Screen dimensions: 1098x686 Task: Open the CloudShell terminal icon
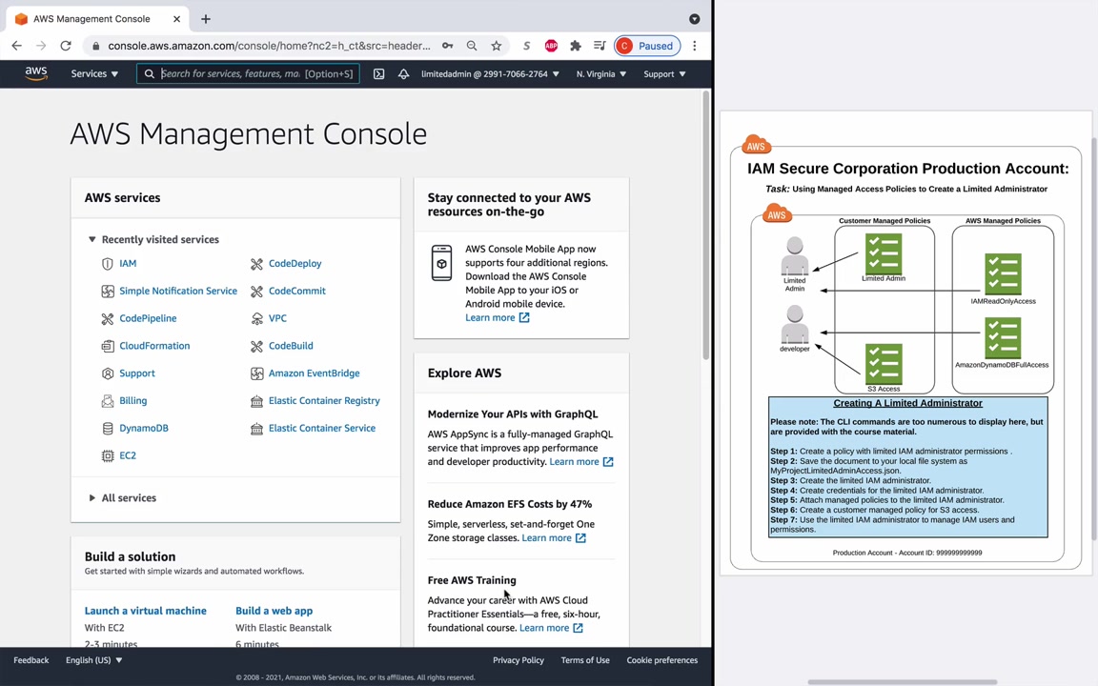point(378,73)
